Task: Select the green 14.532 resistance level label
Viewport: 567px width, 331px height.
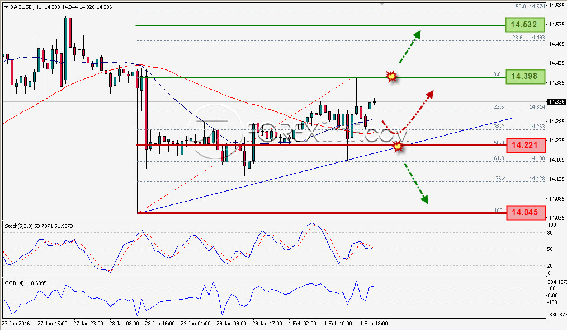Action: coord(525,25)
